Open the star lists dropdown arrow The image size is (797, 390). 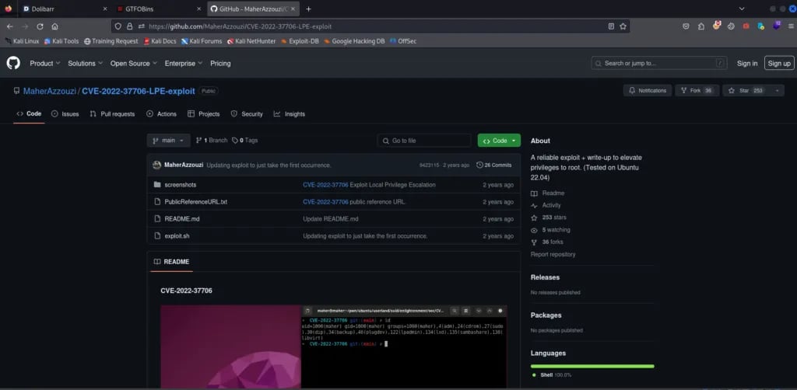coord(776,90)
